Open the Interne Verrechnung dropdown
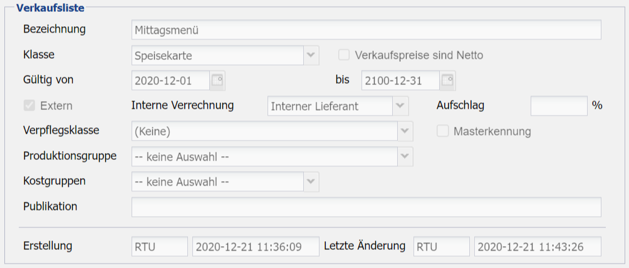 (400, 106)
